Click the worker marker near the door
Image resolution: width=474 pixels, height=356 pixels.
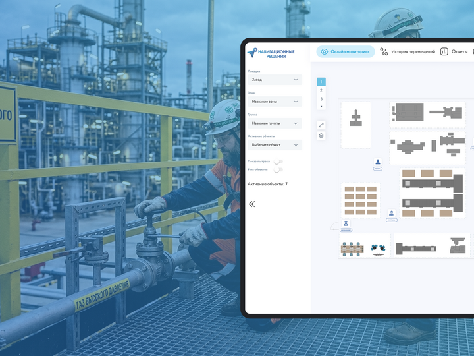(x=346, y=223)
